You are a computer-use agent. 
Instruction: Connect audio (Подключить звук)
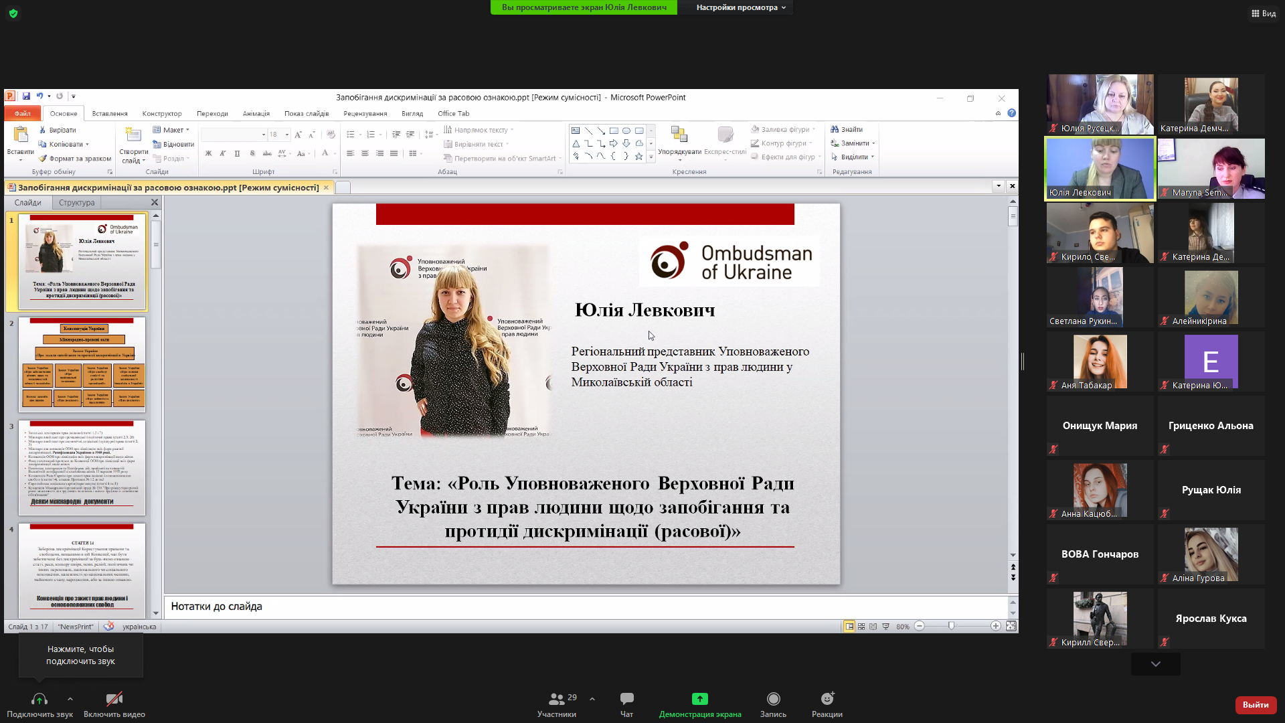point(39,704)
